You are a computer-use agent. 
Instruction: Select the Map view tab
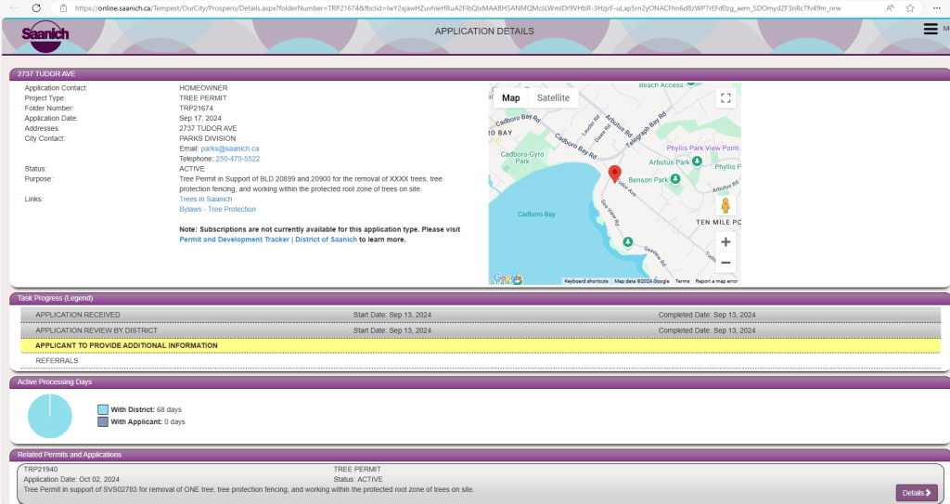[510, 98]
